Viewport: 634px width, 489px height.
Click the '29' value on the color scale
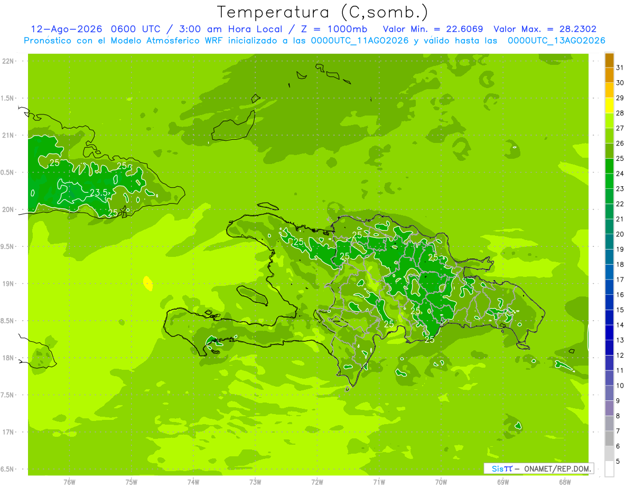click(x=620, y=98)
